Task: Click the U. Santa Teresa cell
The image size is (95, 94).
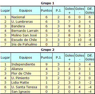Action: tap(26, 87)
